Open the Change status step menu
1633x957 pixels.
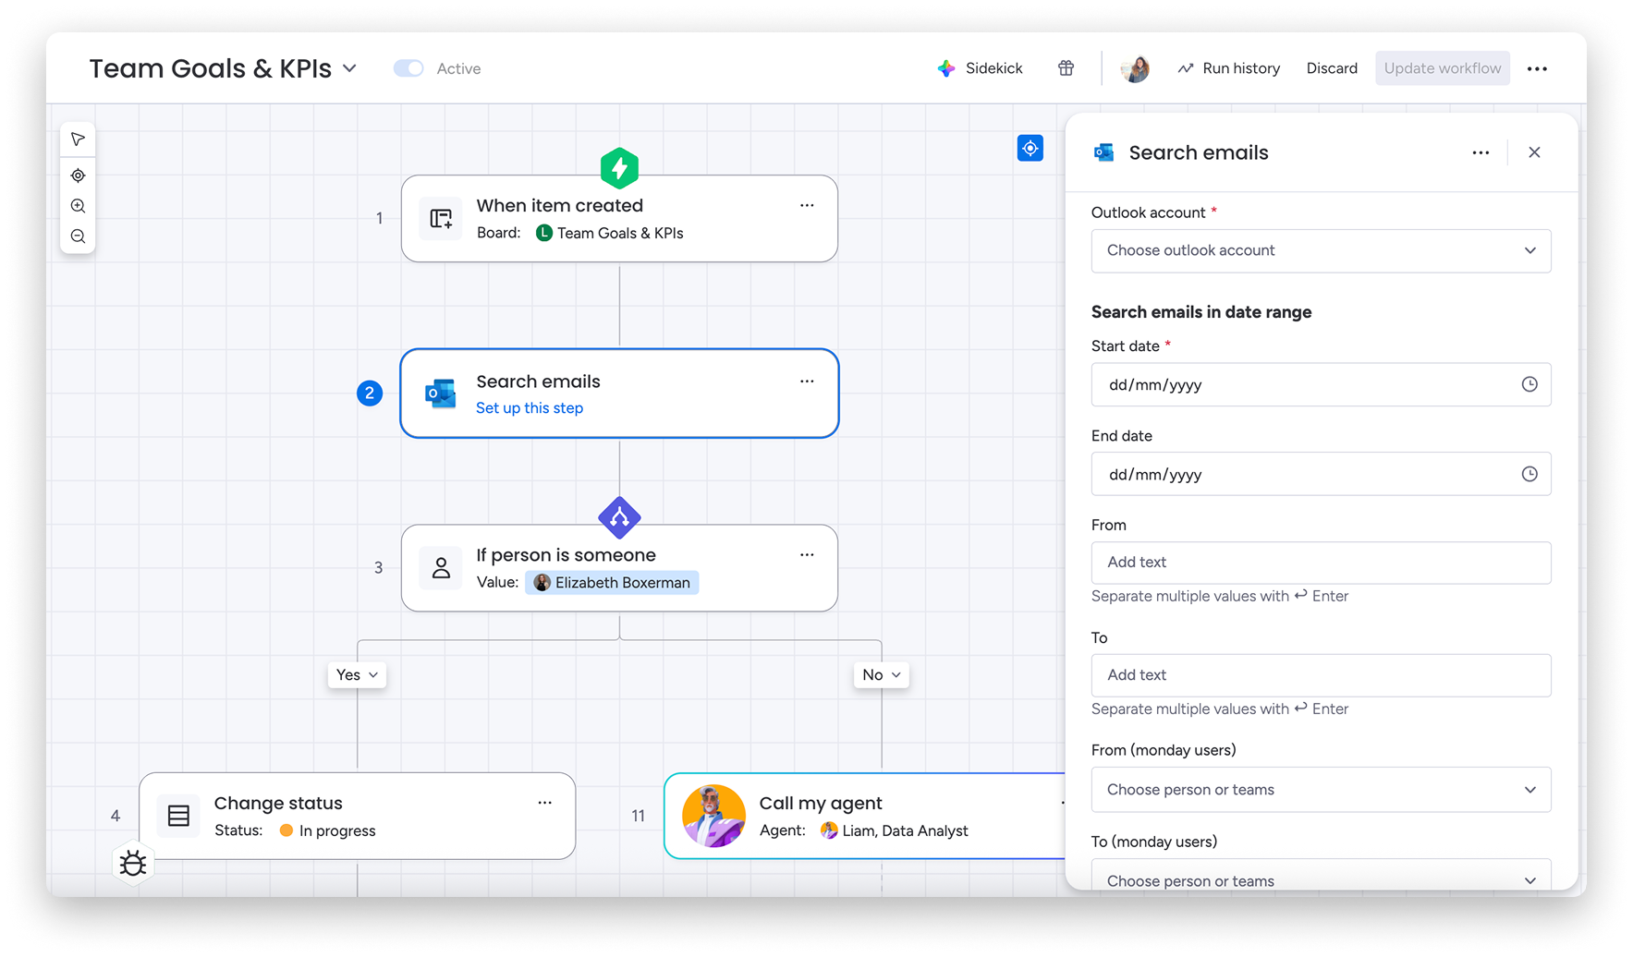(x=544, y=803)
